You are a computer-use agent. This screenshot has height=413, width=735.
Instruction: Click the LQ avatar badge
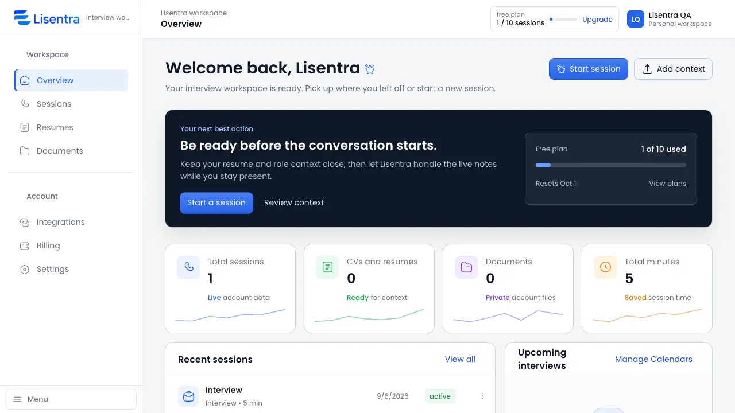coord(636,19)
